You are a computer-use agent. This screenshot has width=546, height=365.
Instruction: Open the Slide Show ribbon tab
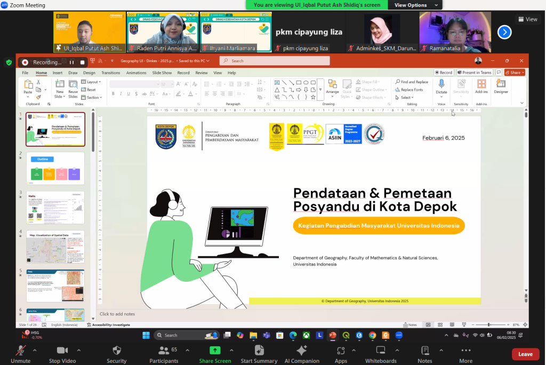[162, 73]
